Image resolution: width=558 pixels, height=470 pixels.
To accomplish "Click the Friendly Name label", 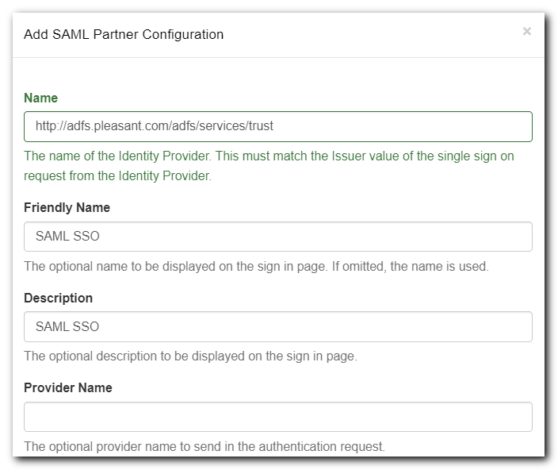I will click(67, 207).
